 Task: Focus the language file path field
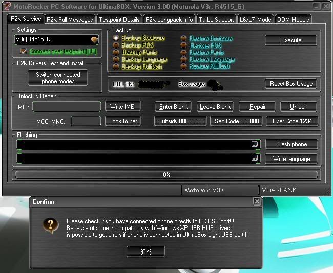[x=138, y=158]
